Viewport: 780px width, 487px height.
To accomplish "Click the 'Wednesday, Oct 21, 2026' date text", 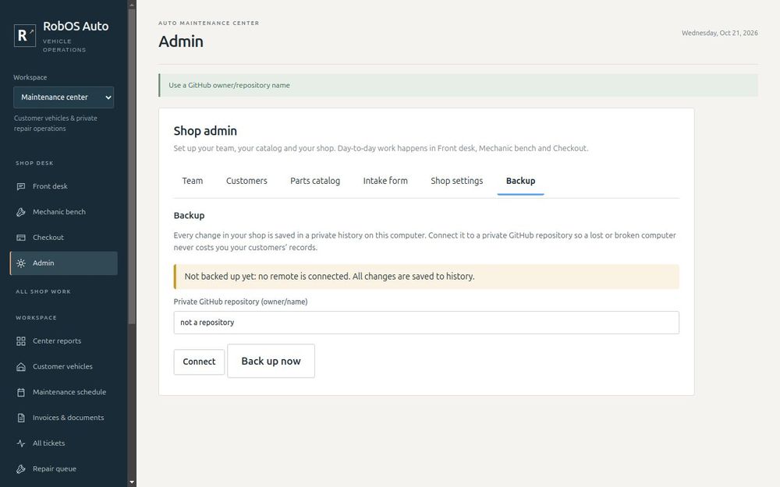I will [x=719, y=34].
